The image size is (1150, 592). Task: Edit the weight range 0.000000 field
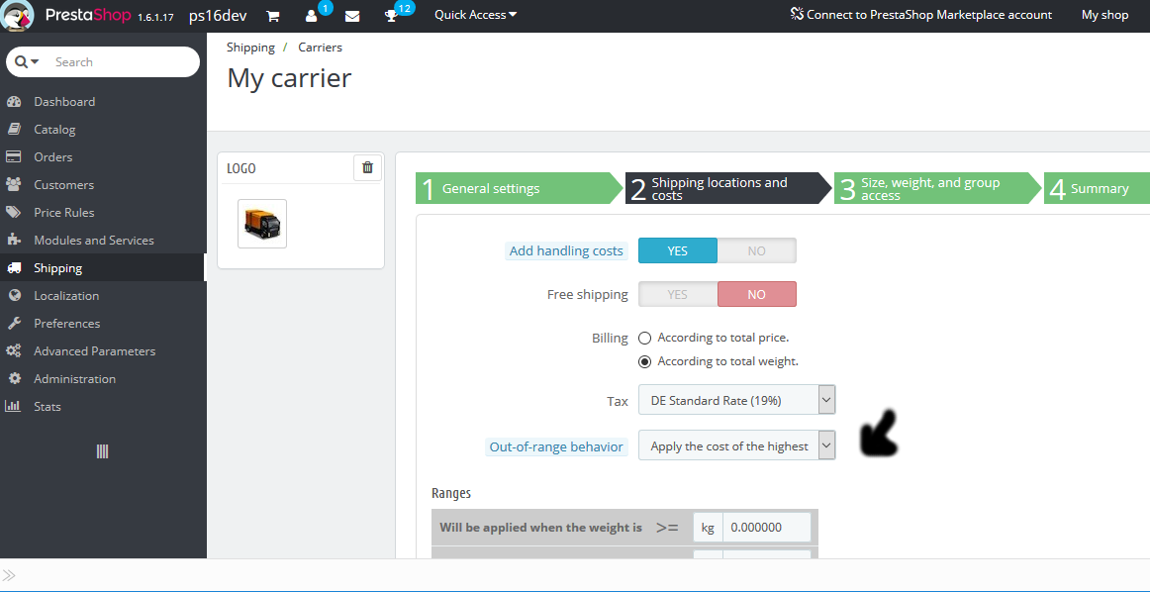(x=766, y=527)
